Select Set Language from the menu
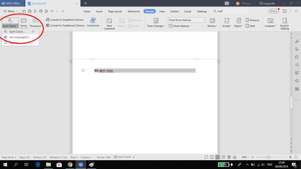 point(20,37)
